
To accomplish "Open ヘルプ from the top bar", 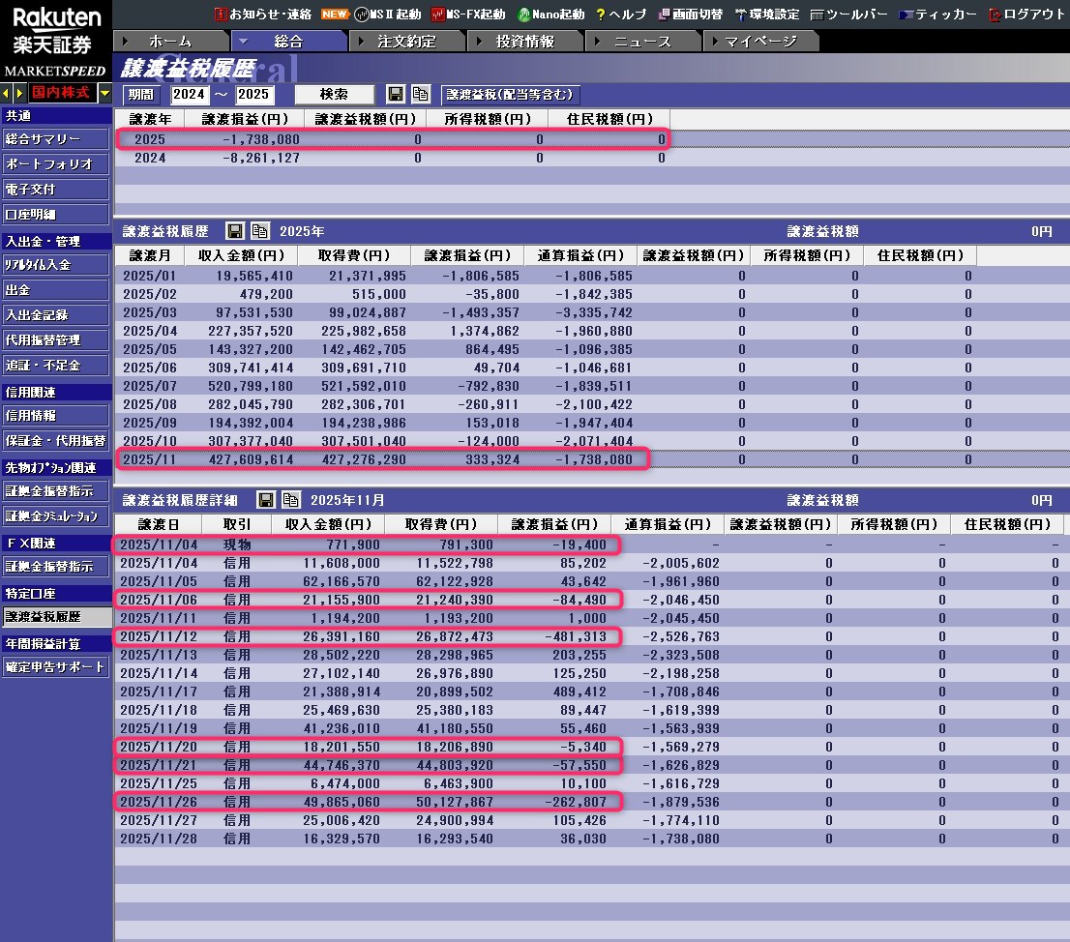I will click(620, 15).
